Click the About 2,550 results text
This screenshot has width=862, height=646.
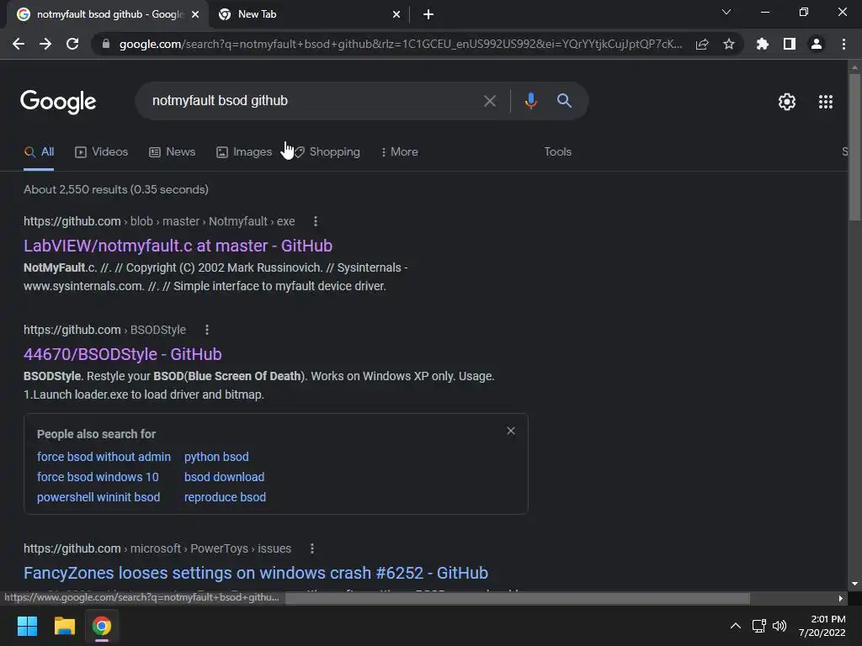coord(116,189)
